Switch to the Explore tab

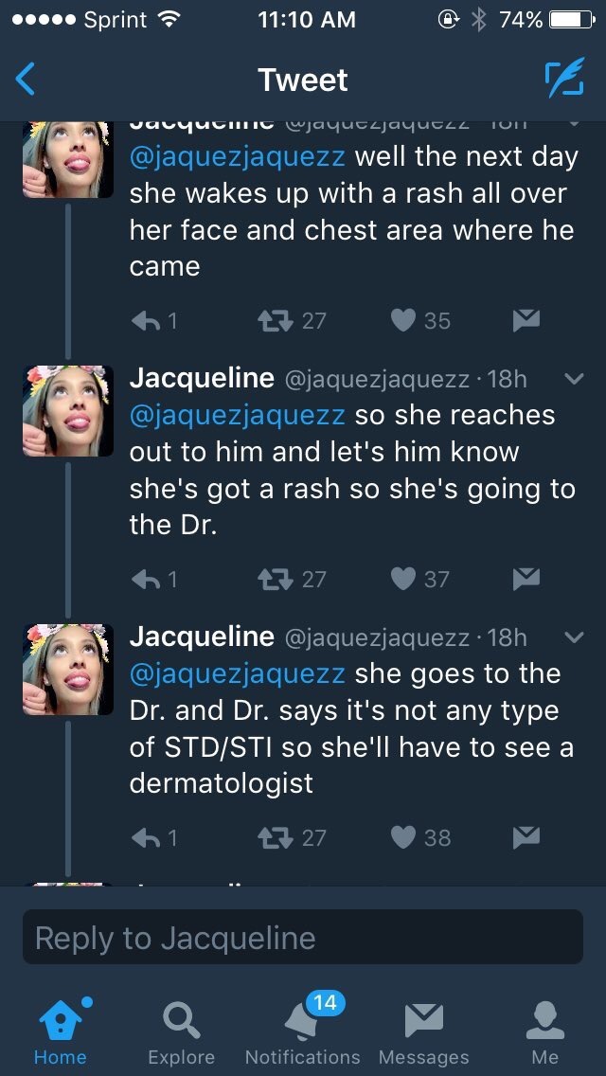(x=181, y=1033)
